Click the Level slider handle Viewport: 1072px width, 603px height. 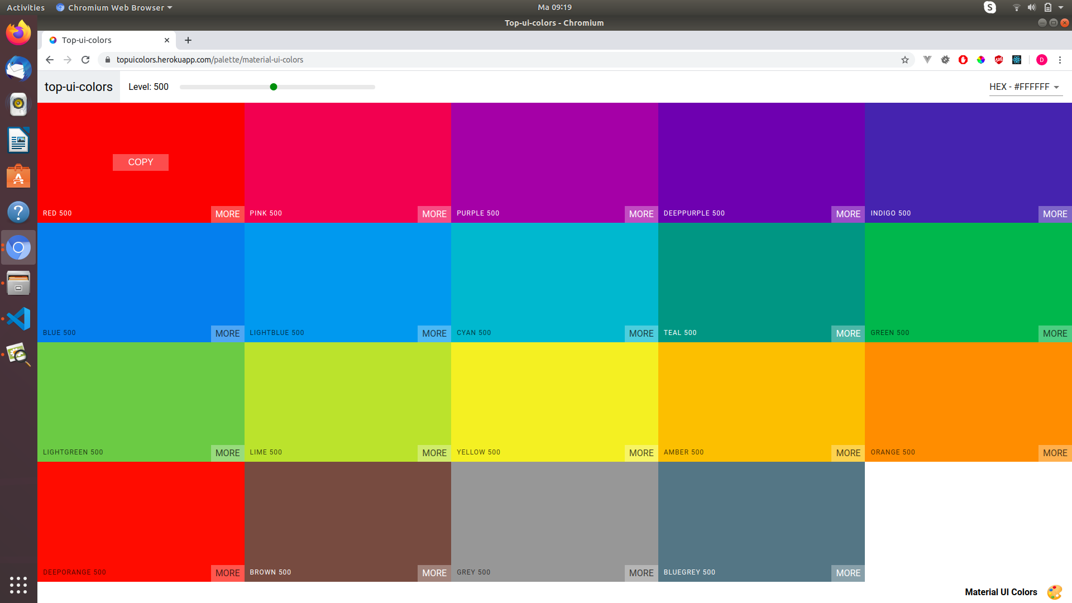point(274,87)
